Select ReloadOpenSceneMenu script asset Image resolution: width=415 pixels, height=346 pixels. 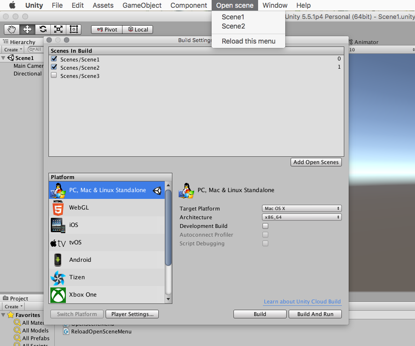pyautogui.click(x=101, y=331)
